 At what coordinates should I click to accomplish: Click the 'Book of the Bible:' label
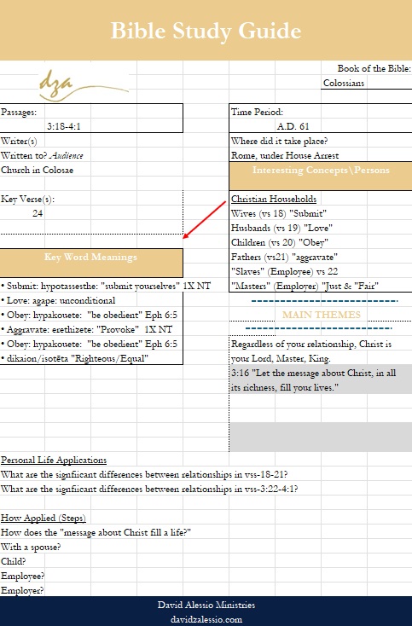[374, 68]
